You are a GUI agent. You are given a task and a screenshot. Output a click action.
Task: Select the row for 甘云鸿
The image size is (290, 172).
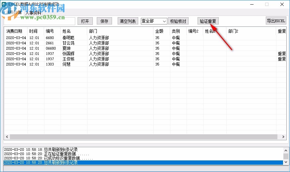(145, 43)
